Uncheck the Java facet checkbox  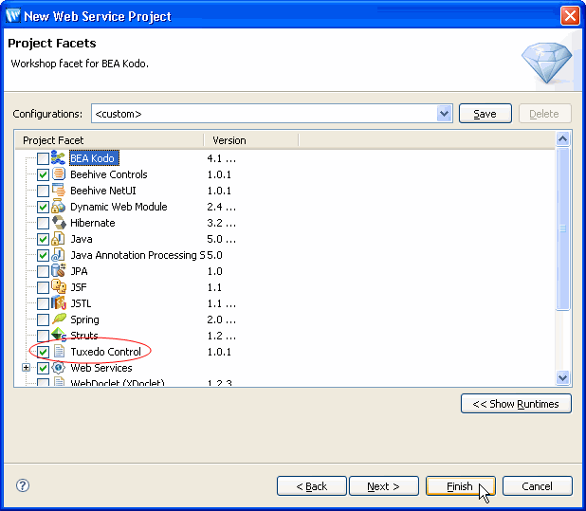point(43,239)
